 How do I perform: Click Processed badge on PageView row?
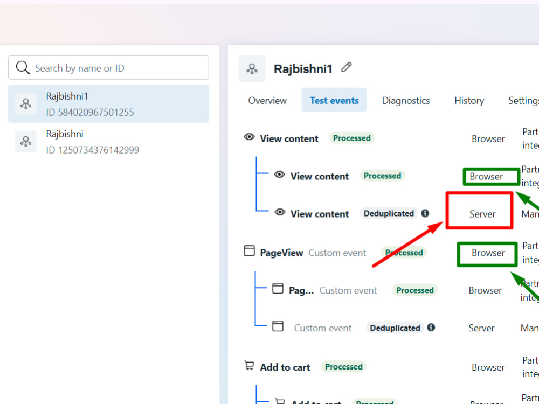pos(404,253)
